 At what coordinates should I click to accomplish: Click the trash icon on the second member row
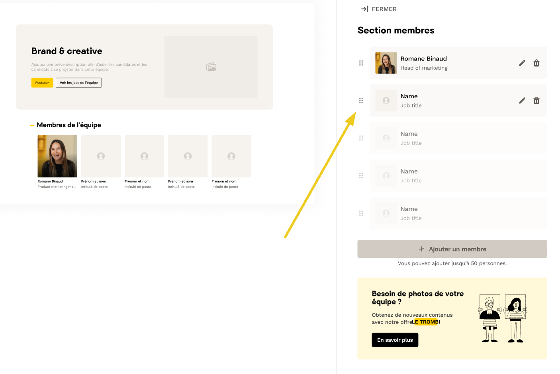537,101
